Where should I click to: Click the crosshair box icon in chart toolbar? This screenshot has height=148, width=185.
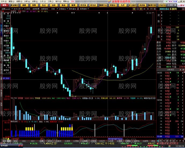(x=138, y=9)
